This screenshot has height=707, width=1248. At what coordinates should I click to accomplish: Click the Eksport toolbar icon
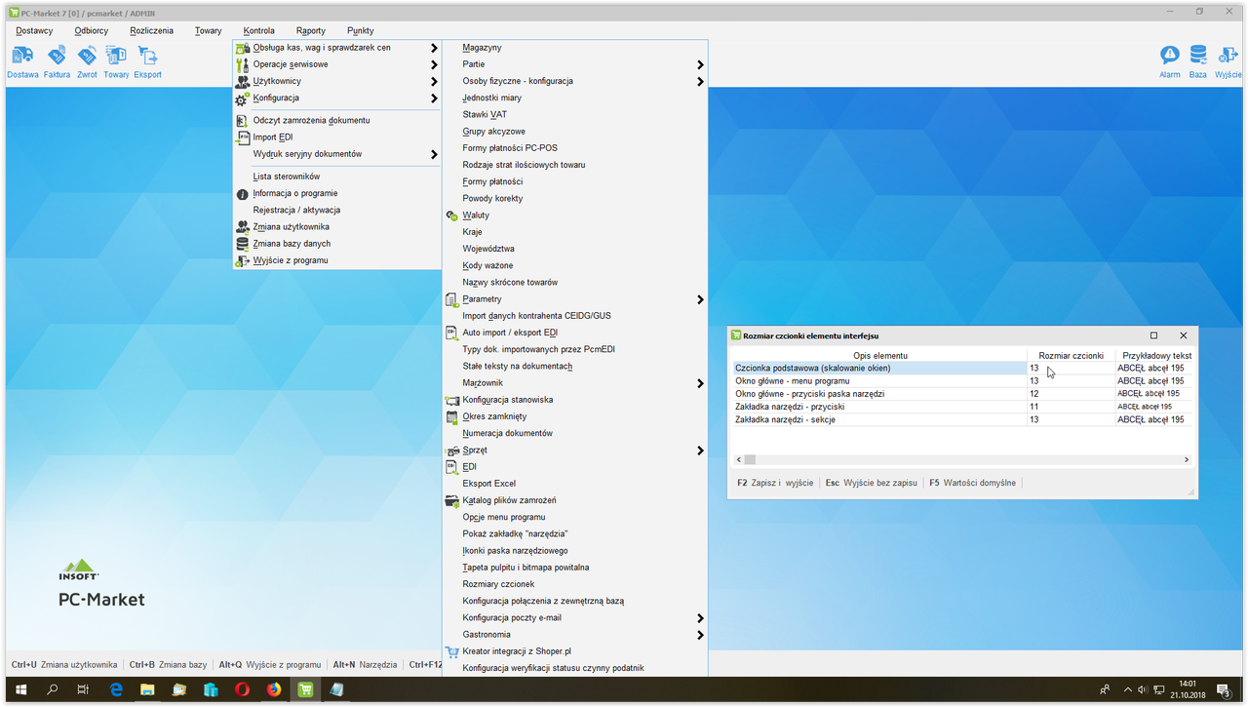[x=148, y=60]
